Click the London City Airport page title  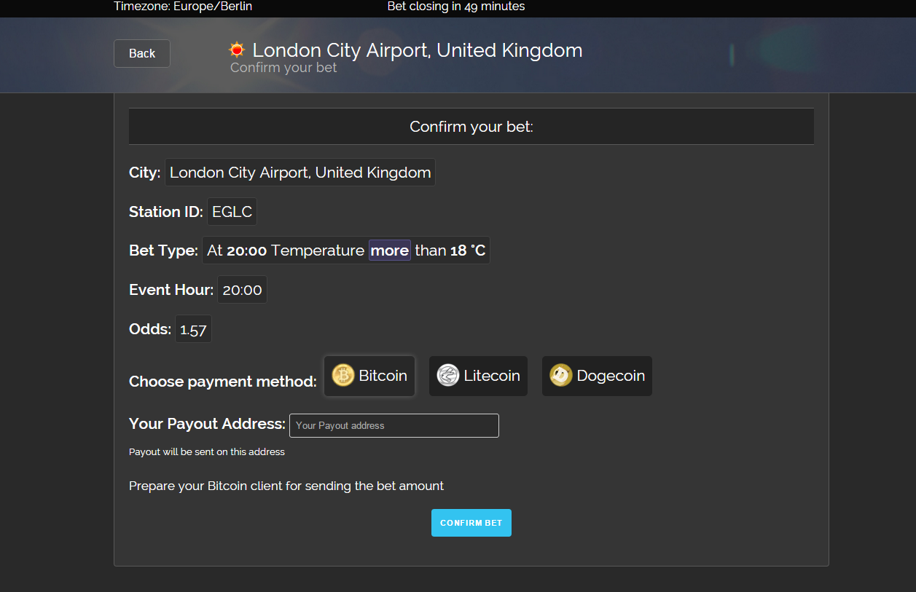(x=418, y=50)
